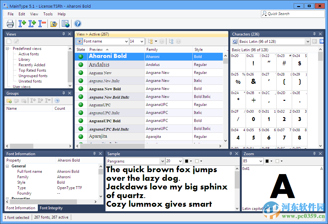Click the web report globe icon
Screen dimensions: 328x224
66,24
